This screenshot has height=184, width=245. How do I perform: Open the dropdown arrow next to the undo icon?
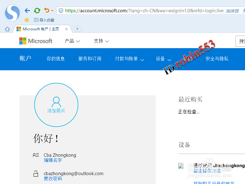(52, 11)
